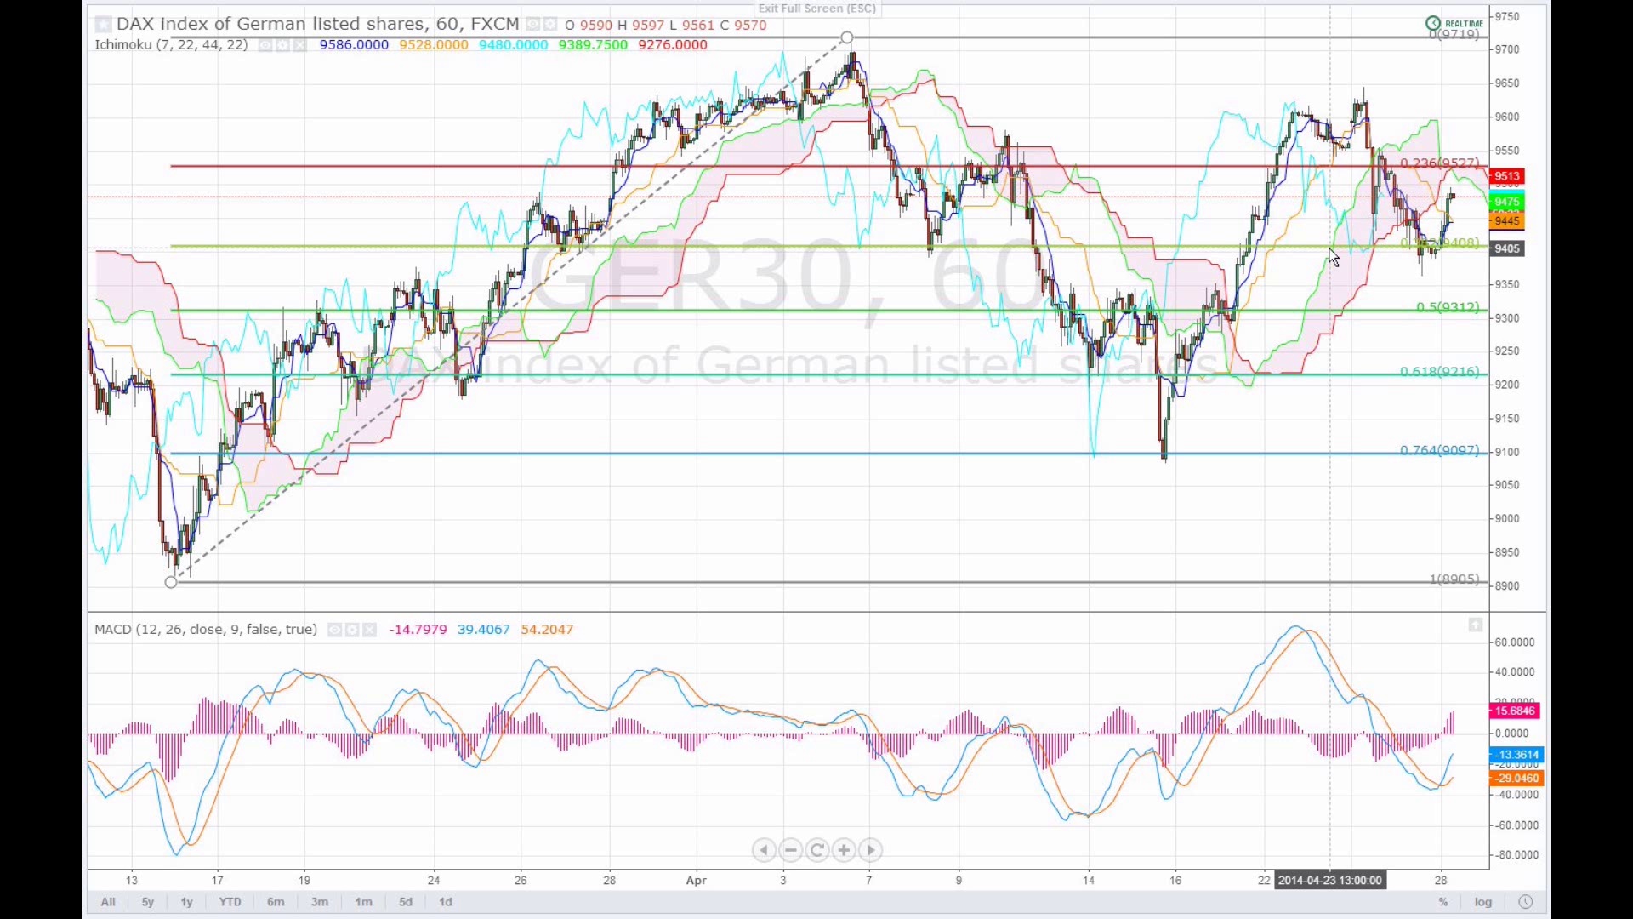The image size is (1633, 919).
Task: Zoom out chart with minus button
Action: [x=791, y=850]
